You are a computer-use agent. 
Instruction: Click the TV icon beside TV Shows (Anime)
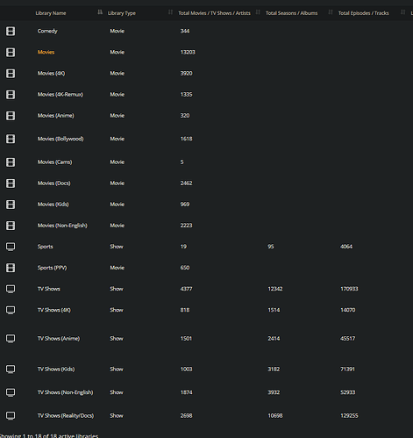tap(11, 339)
